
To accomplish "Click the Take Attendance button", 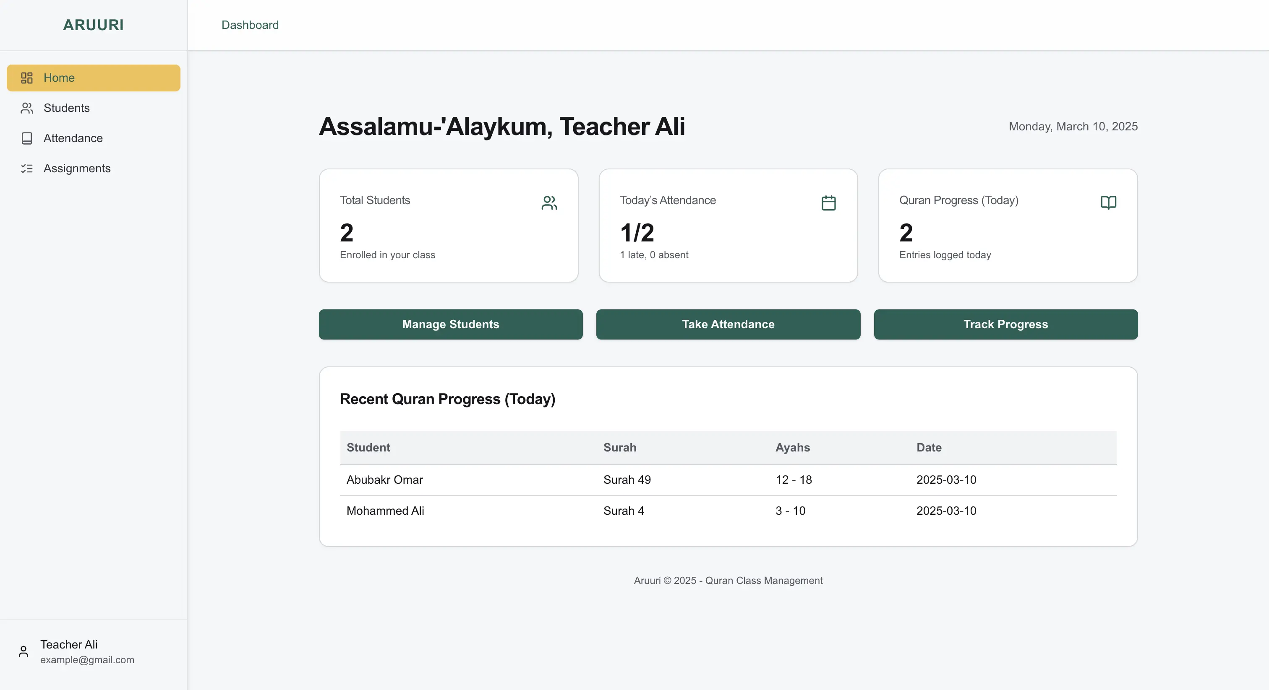I will [728, 324].
